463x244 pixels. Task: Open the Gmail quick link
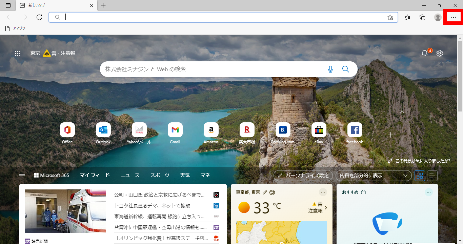pos(175,133)
